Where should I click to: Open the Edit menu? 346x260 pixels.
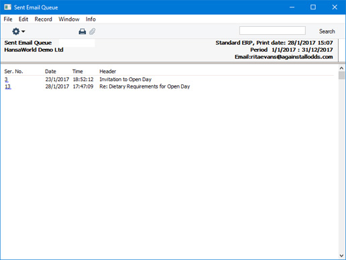pyautogui.click(x=23, y=19)
